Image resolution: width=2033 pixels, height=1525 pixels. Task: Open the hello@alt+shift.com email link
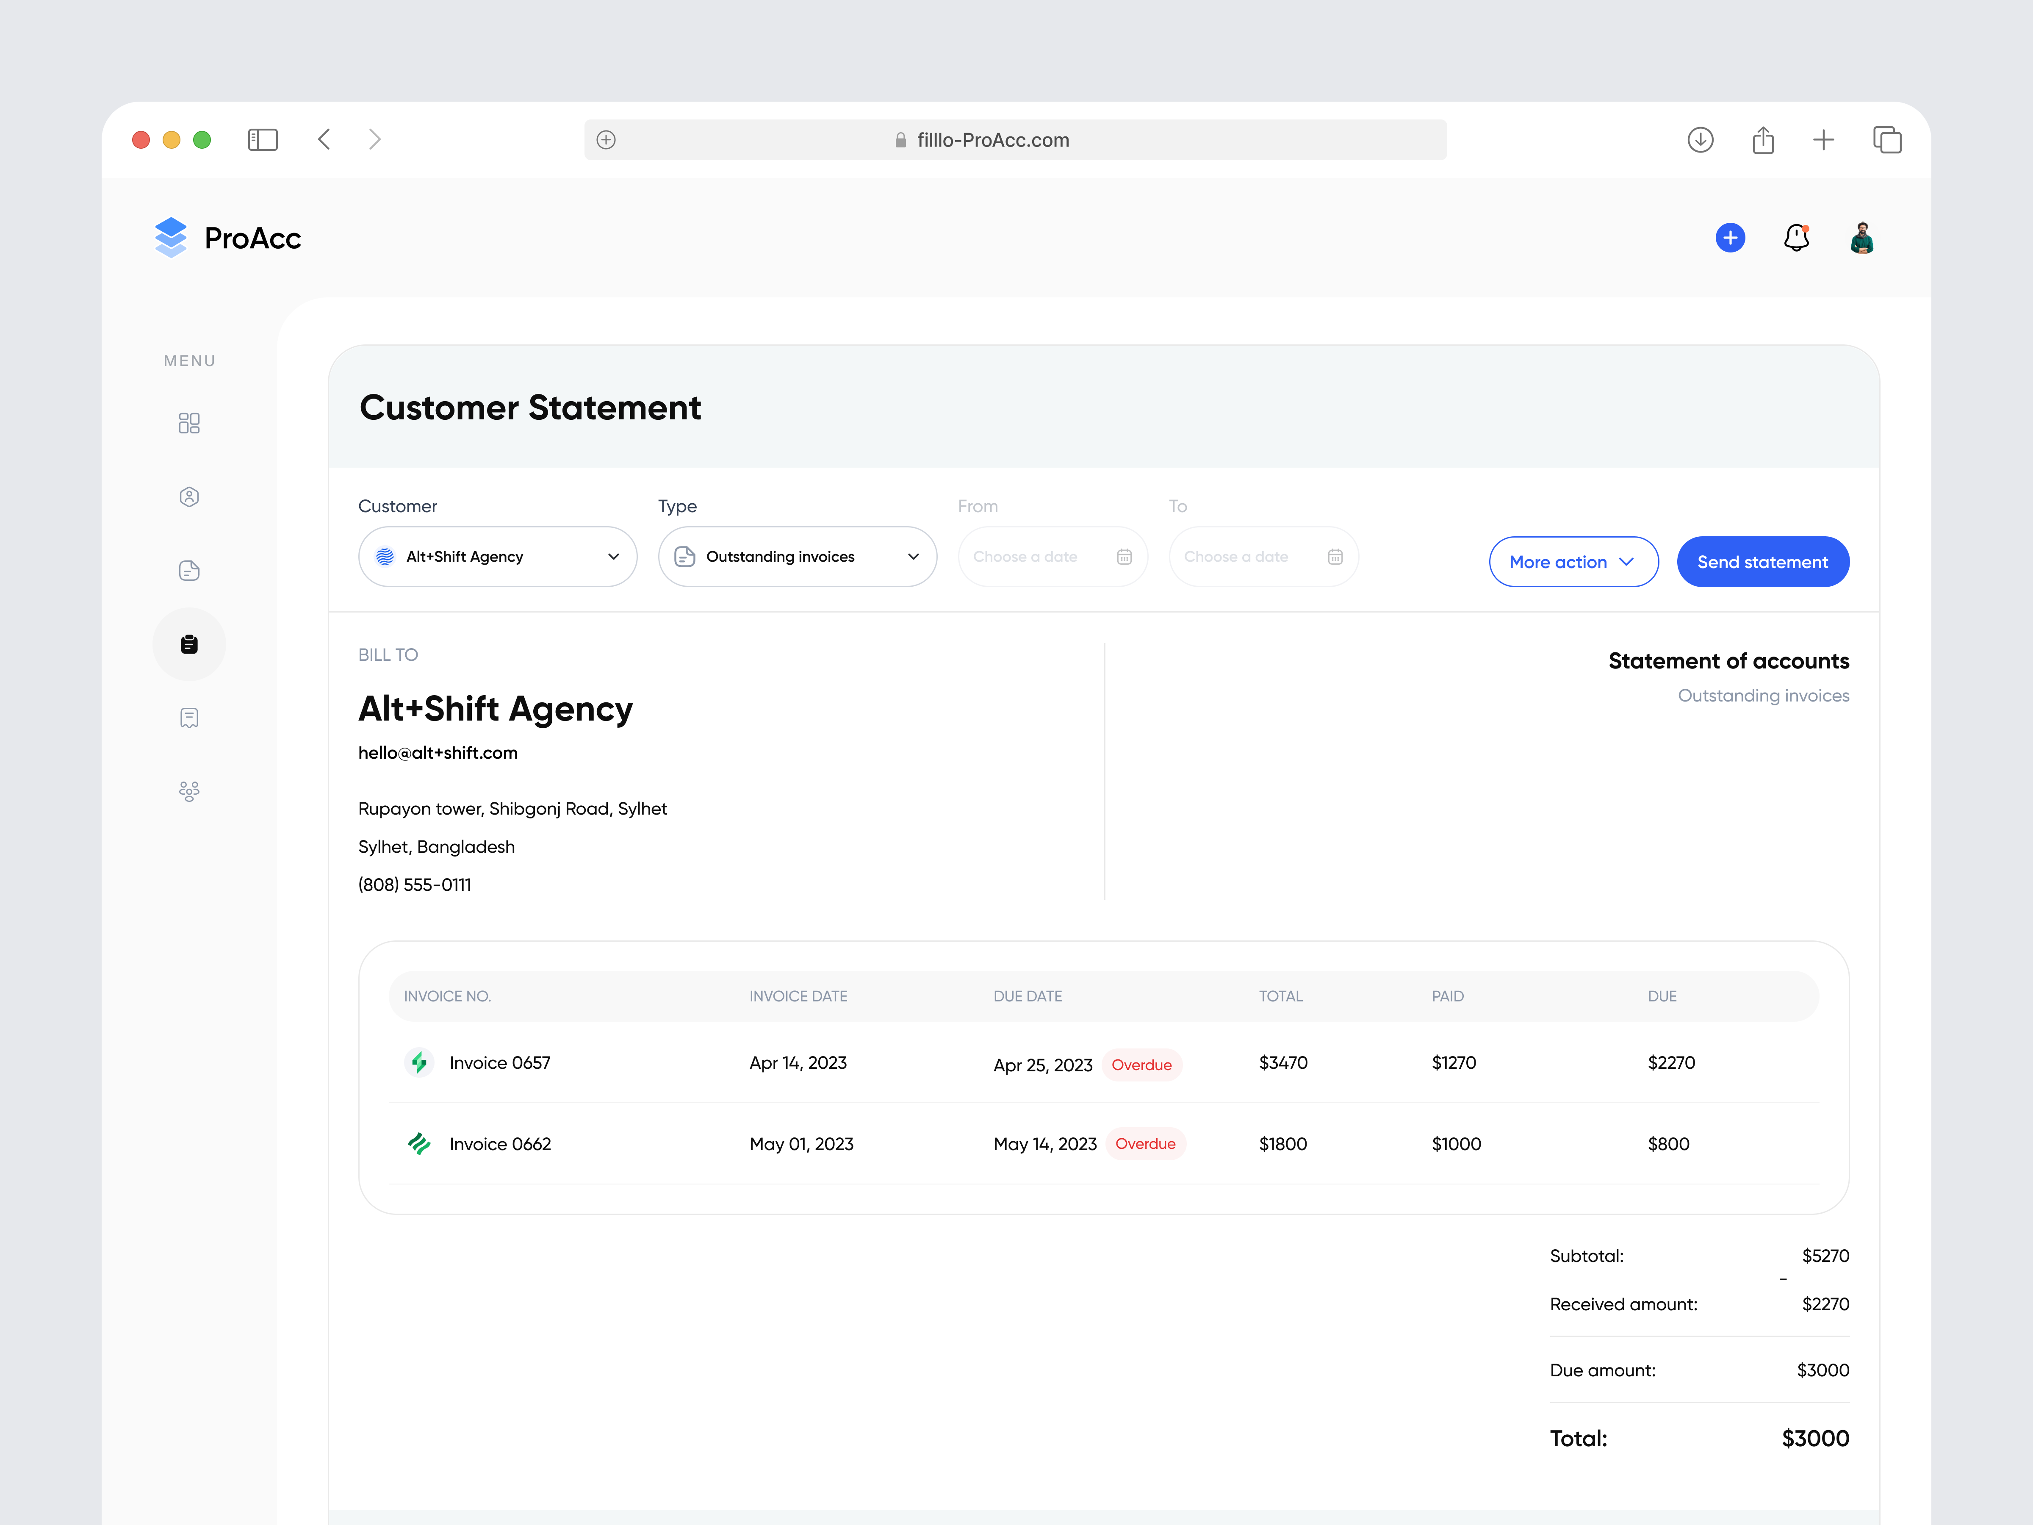tap(438, 752)
